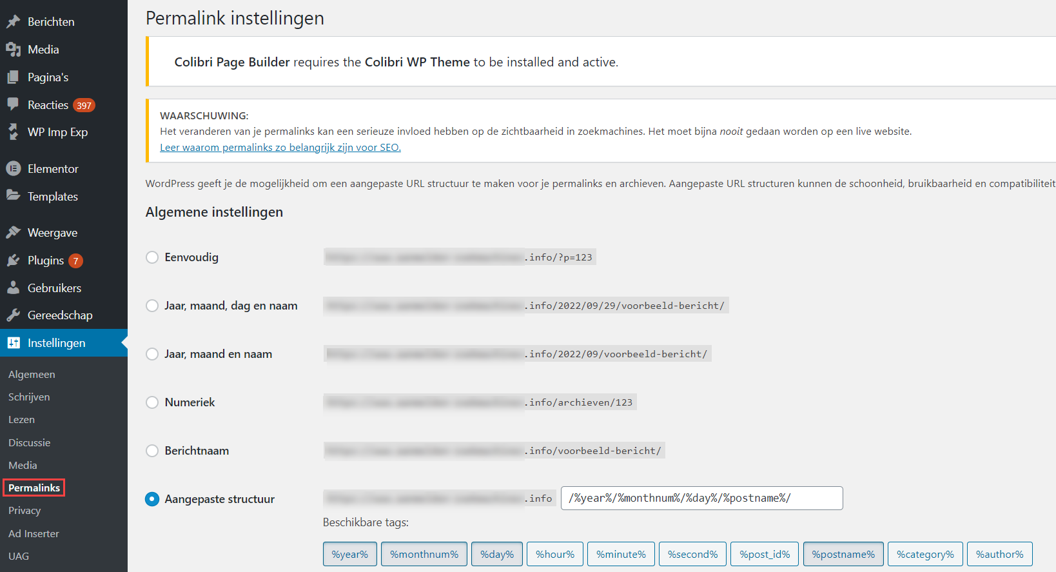The height and width of the screenshot is (572, 1056).
Task: Open the Permalinks settings submenu item
Action: [34, 488]
